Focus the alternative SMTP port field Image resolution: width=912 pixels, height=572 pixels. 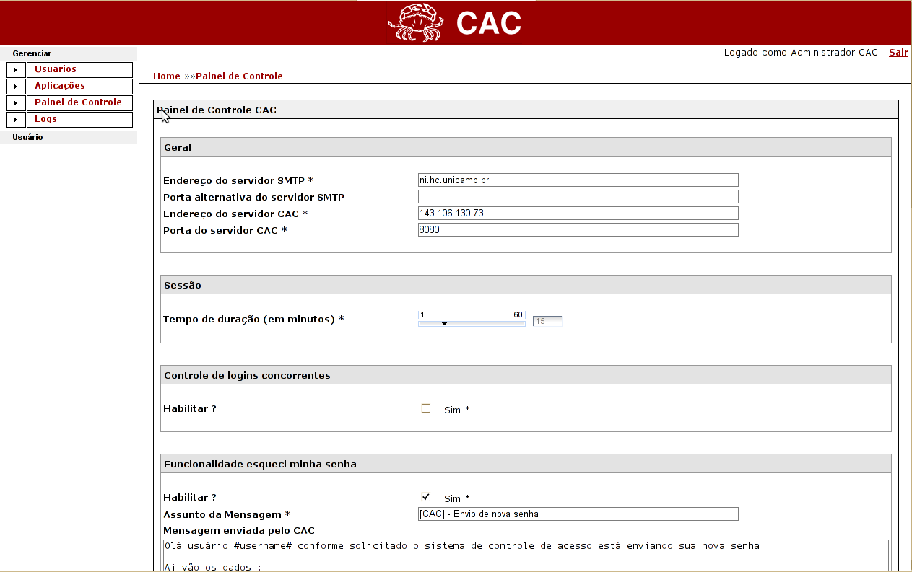(578, 197)
